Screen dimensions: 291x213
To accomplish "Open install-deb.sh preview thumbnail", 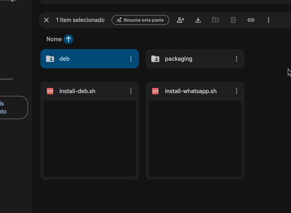I will click(90, 138).
